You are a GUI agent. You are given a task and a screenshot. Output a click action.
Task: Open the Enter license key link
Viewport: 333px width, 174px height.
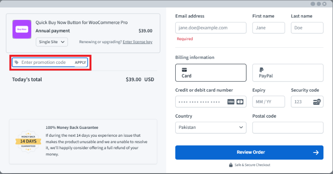[x=137, y=42]
